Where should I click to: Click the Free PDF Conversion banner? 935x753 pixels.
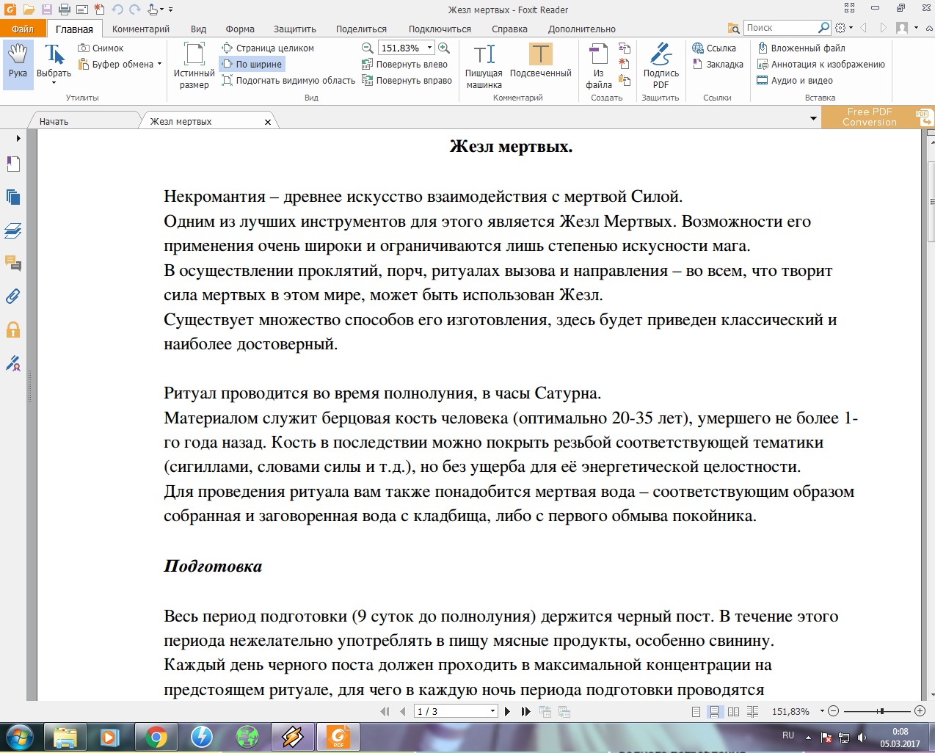pos(878,117)
